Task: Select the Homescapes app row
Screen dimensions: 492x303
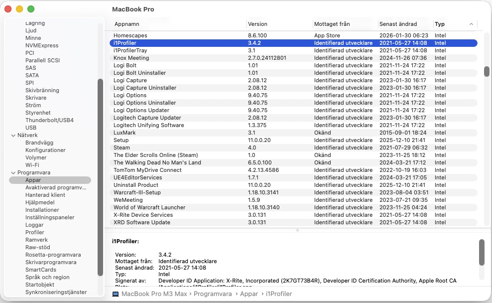Action: tap(130, 35)
